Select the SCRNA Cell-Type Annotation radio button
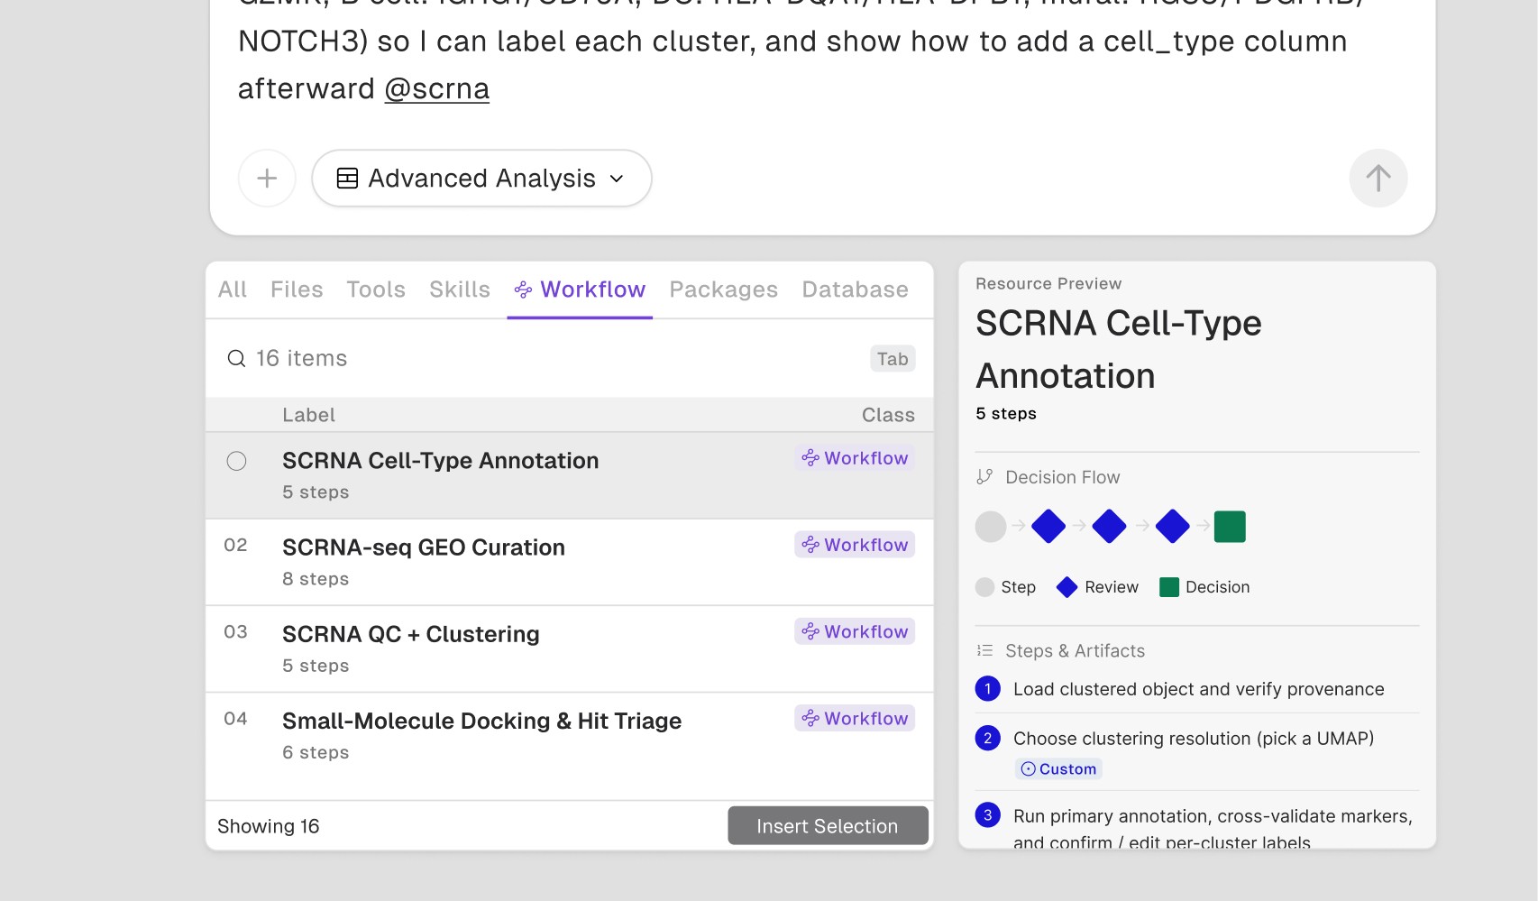Image resolution: width=1538 pixels, height=901 pixels. (236, 461)
